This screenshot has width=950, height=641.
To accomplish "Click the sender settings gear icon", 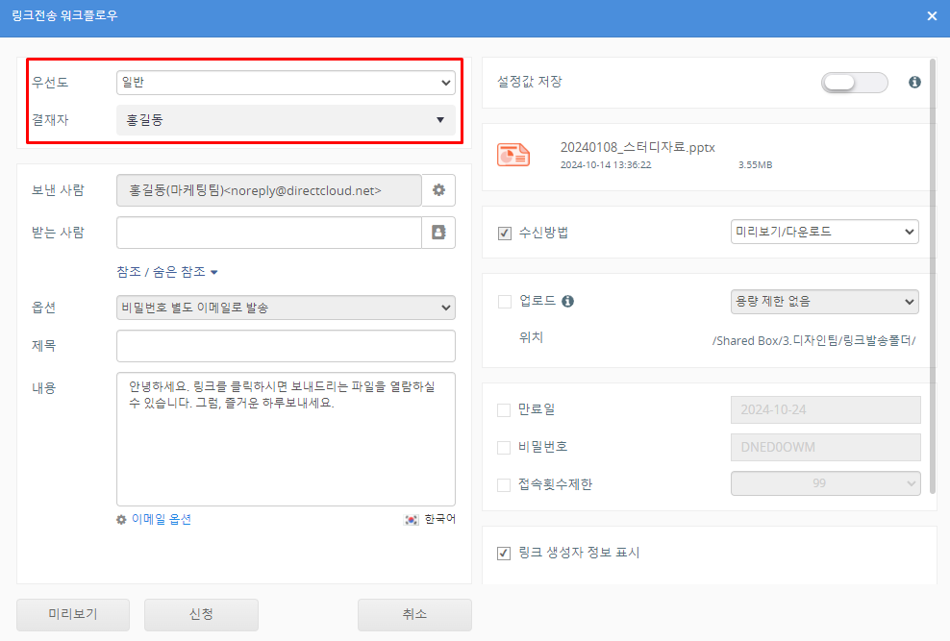I will point(438,190).
